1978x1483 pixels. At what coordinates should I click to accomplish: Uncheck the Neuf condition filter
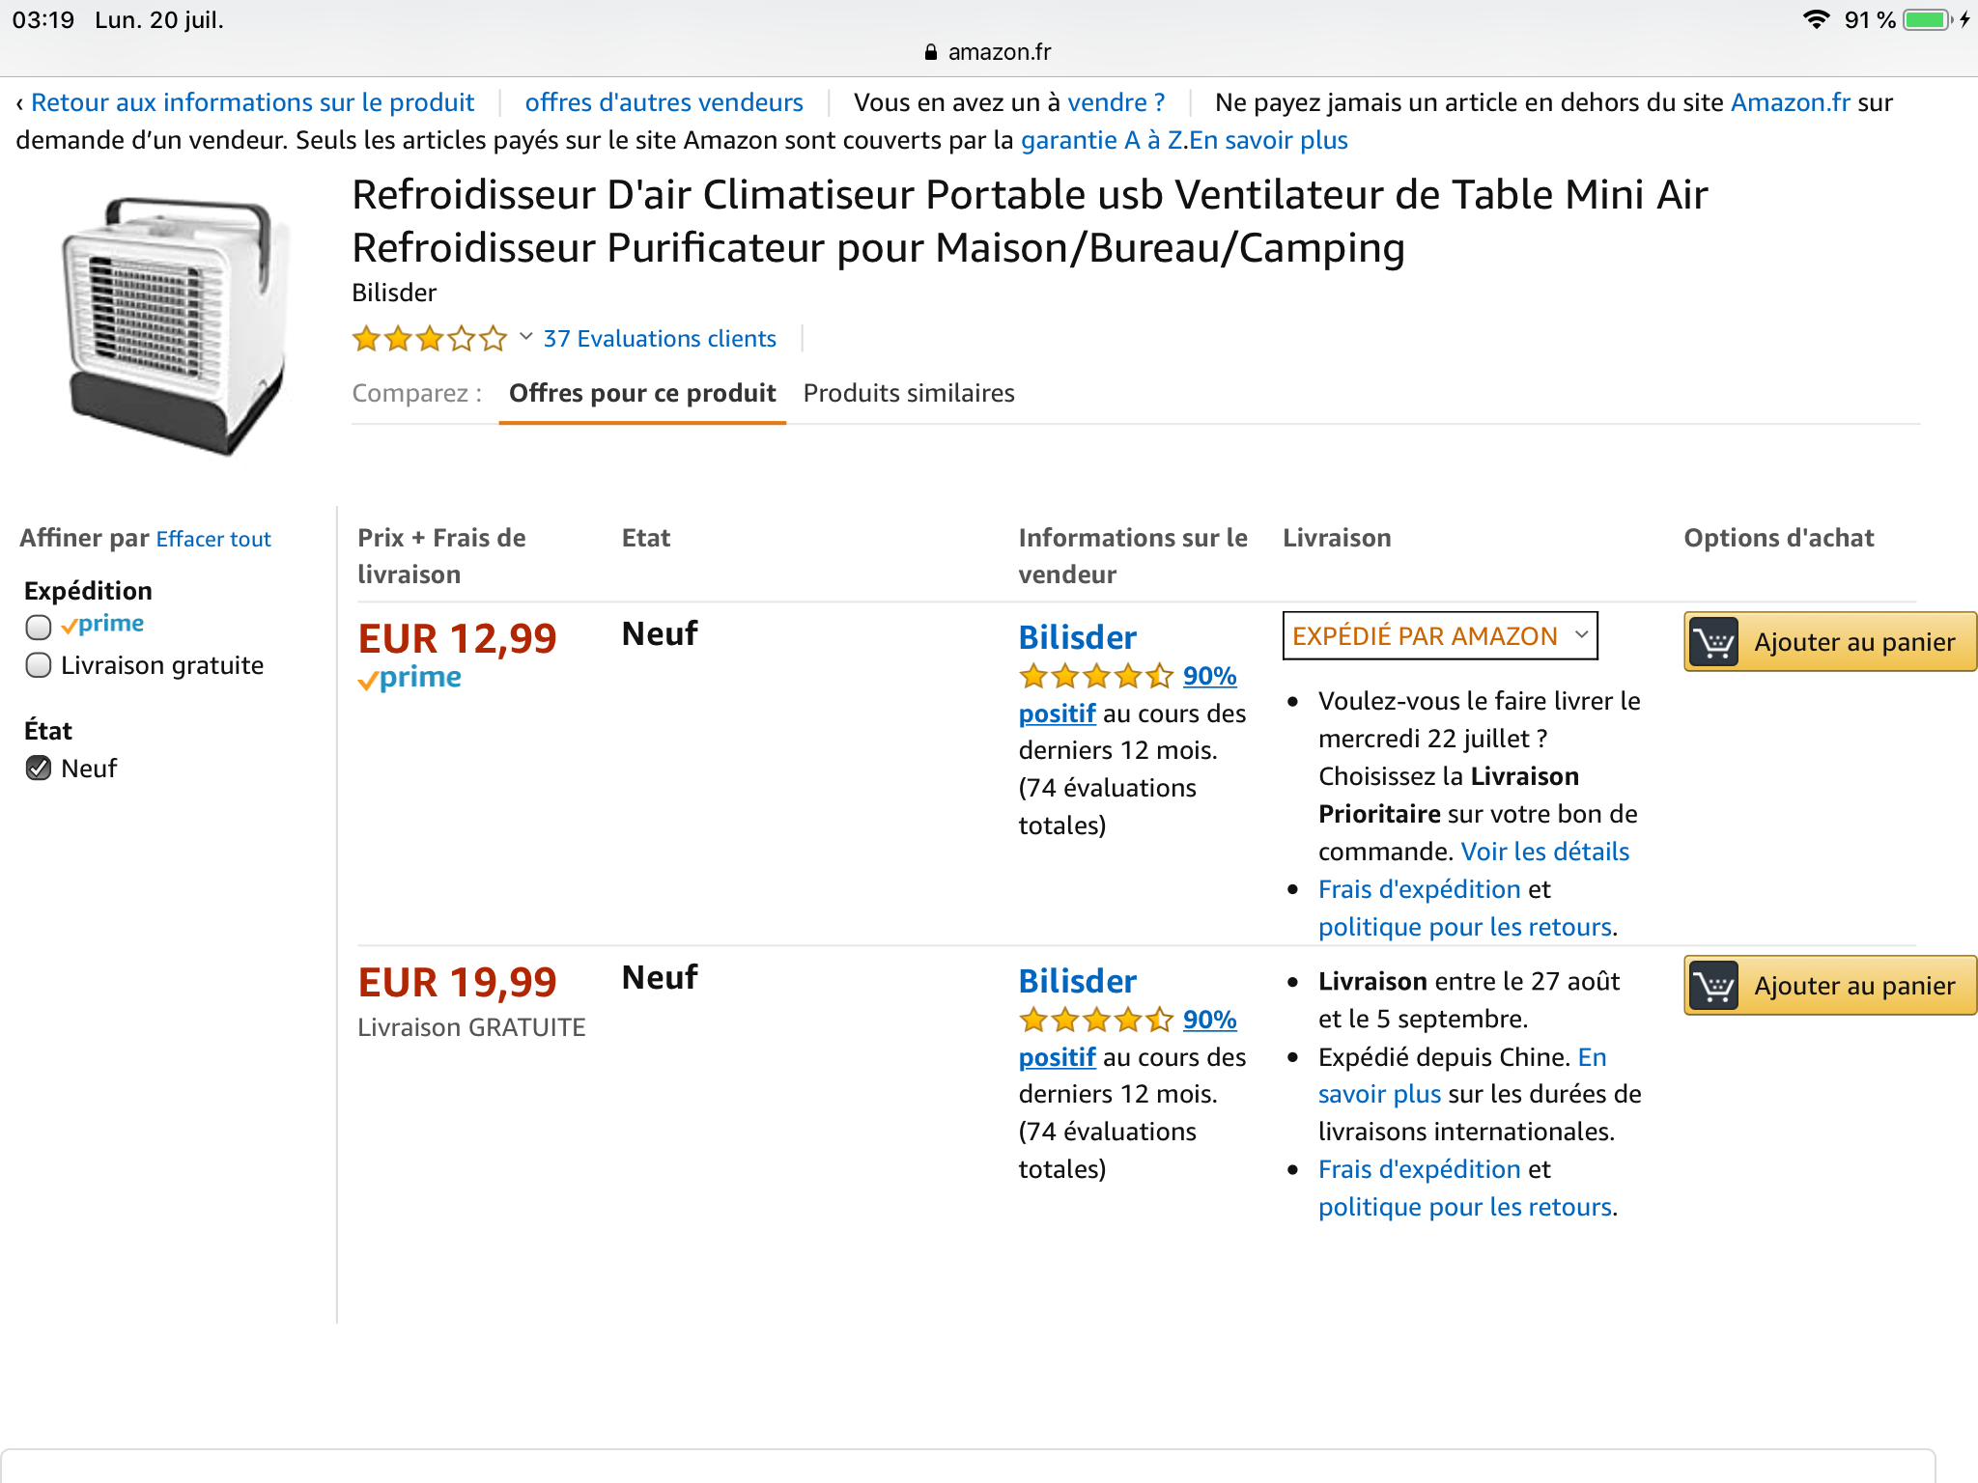39,769
